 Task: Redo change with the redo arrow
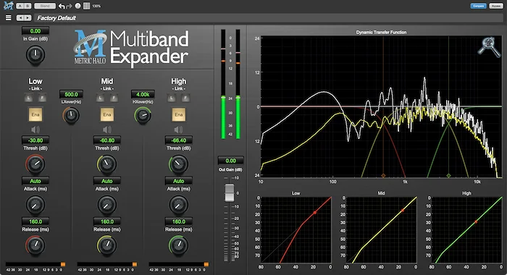[69, 6]
